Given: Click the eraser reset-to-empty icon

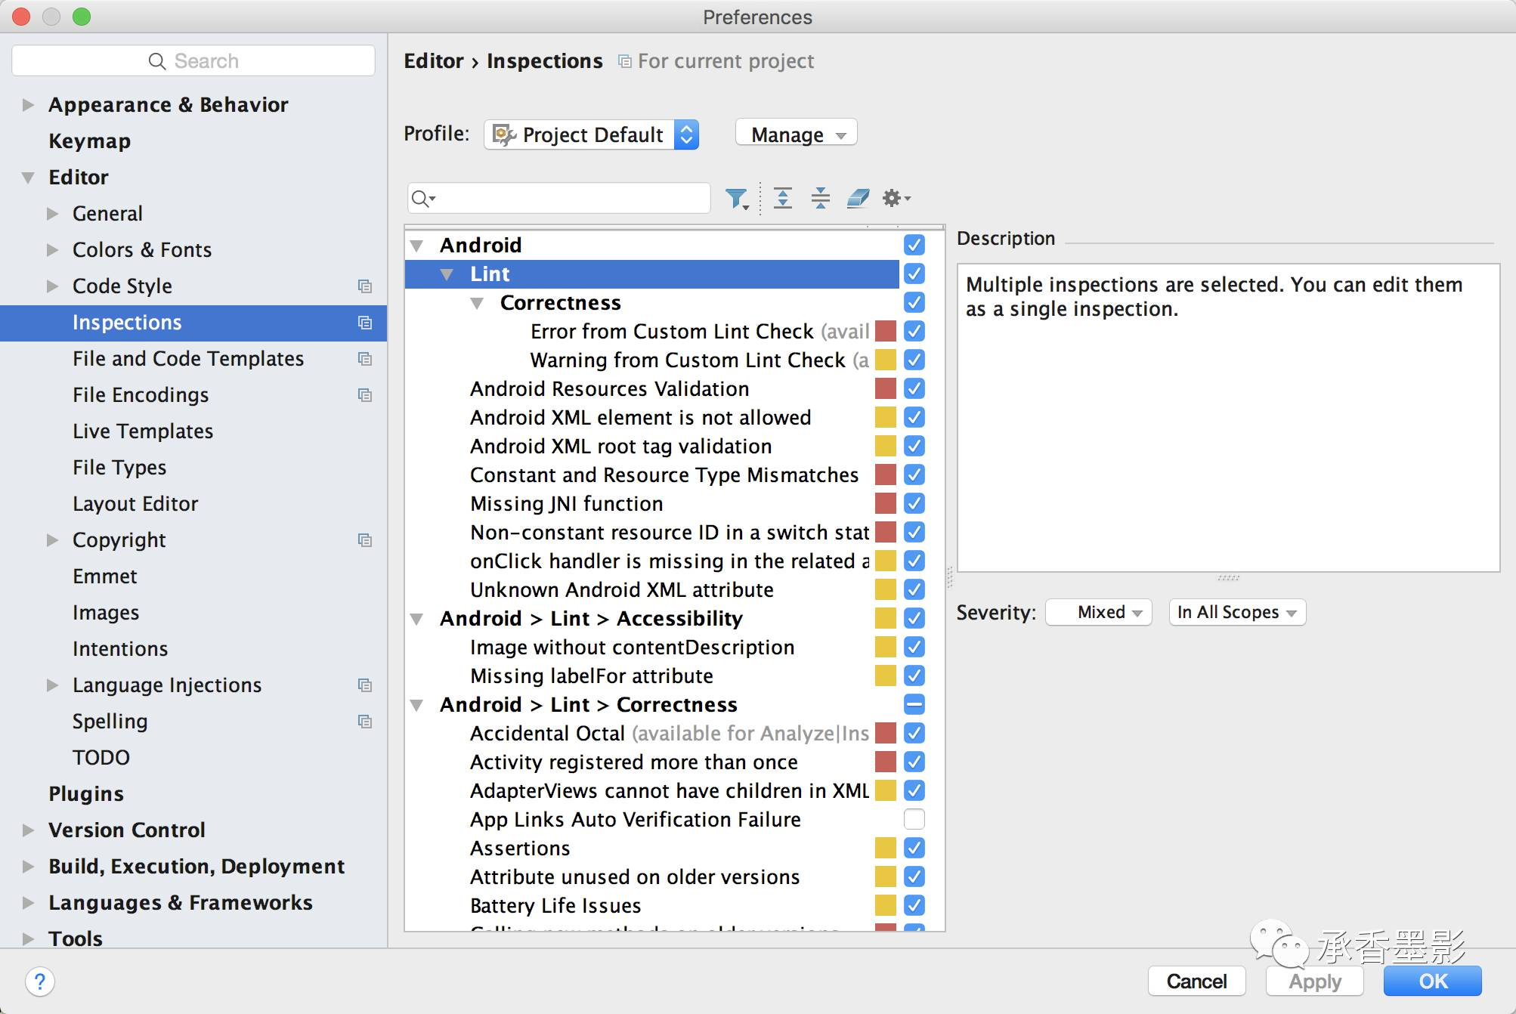Looking at the screenshot, I should [858, 198].
